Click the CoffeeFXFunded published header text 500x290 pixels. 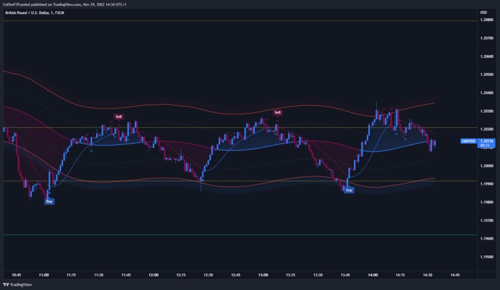[64, 4]
